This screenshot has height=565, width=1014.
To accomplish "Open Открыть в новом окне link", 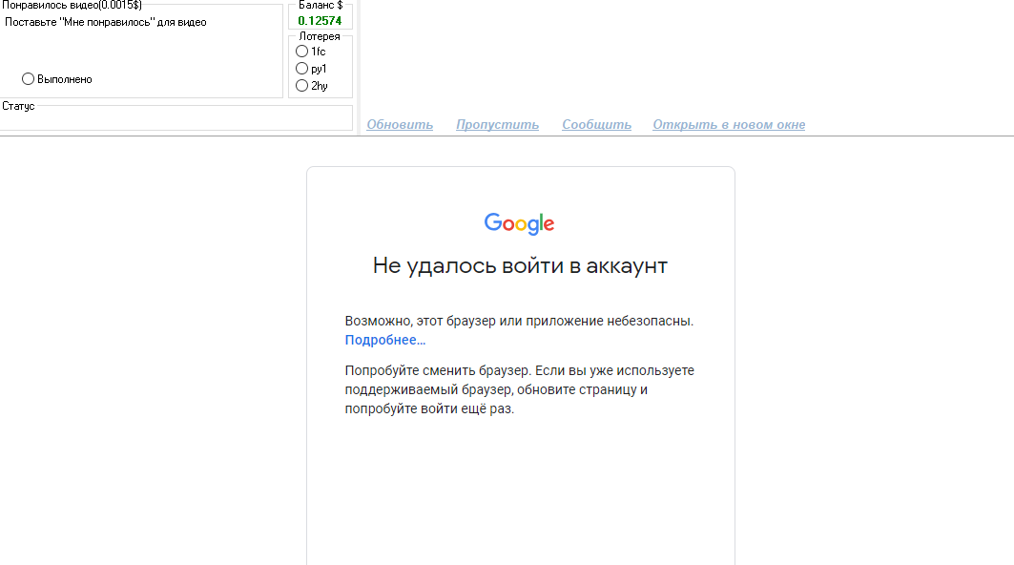I will pos(729,124).
